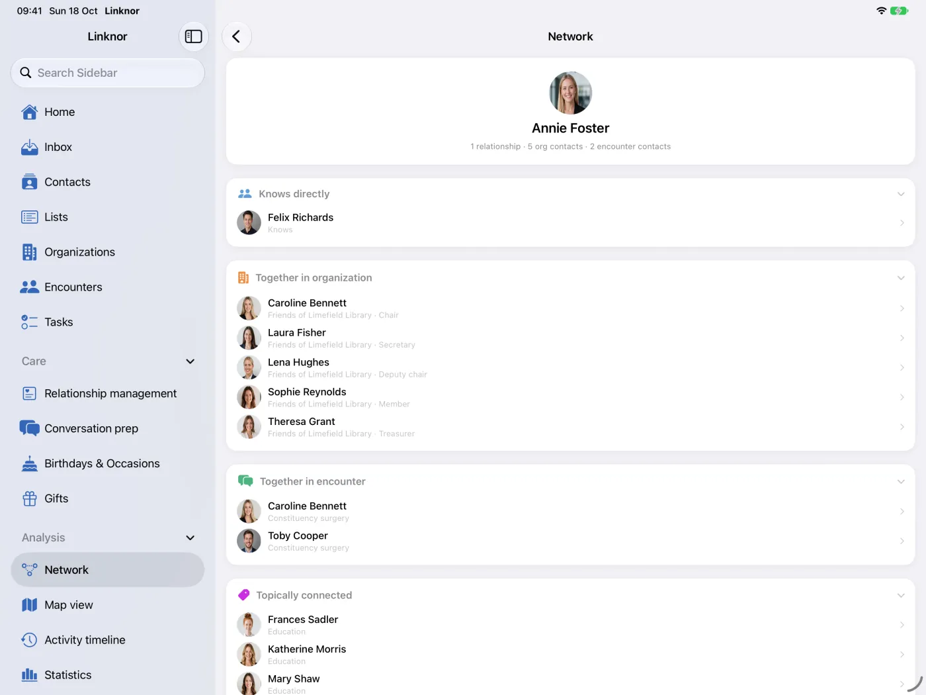Image resolution: width=926 pixels, height=695 pixels.
Task: Collapse the Together in encounter section
Action: pos(901,482)
